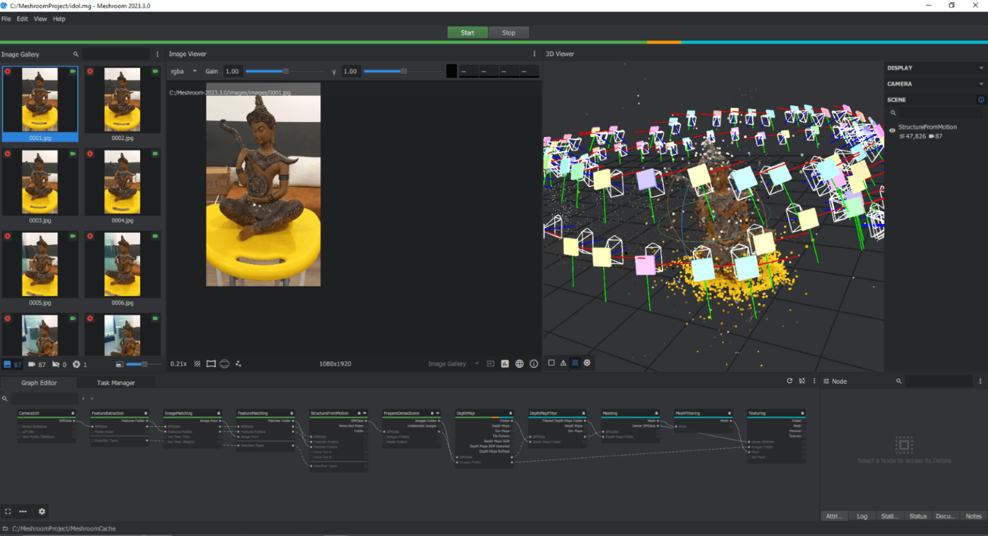Open 3D Viewer render settings gear
The image size is (988, 536).
pos(587,363)
